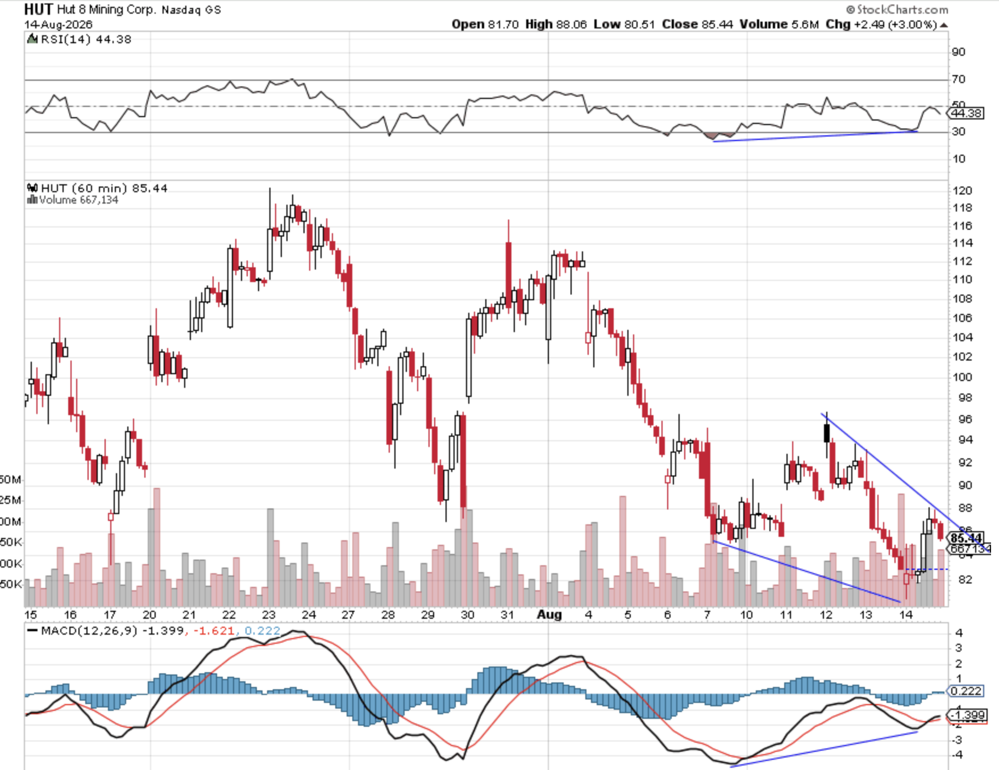Image resolution: width=999 pixels, height=770 pixels.
Task: Click the 85.44 last price tag on price axis
Action: [x=967, y=538]
